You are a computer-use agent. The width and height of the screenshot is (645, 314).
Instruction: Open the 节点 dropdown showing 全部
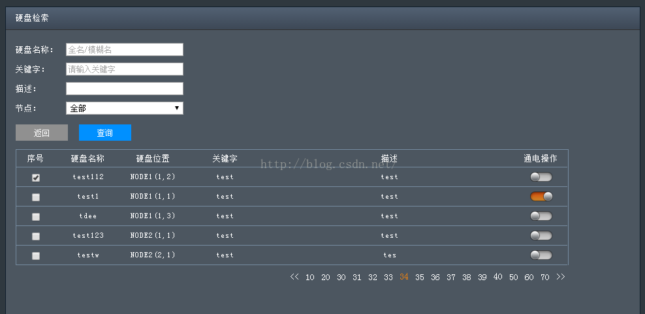point(125,108)
